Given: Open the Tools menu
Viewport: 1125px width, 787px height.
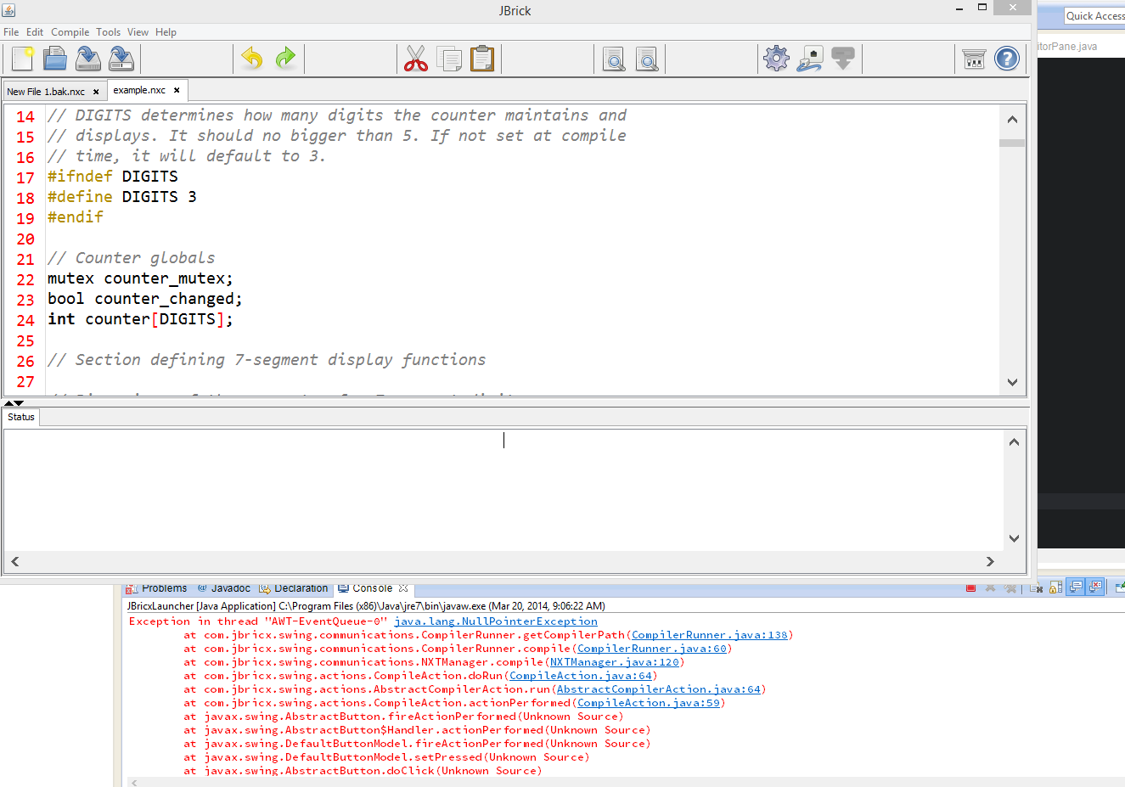Looking at the screenshot, I should pyautogui.click(x=108, y=32).
